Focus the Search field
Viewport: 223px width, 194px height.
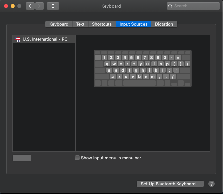[x=193, y=6]
